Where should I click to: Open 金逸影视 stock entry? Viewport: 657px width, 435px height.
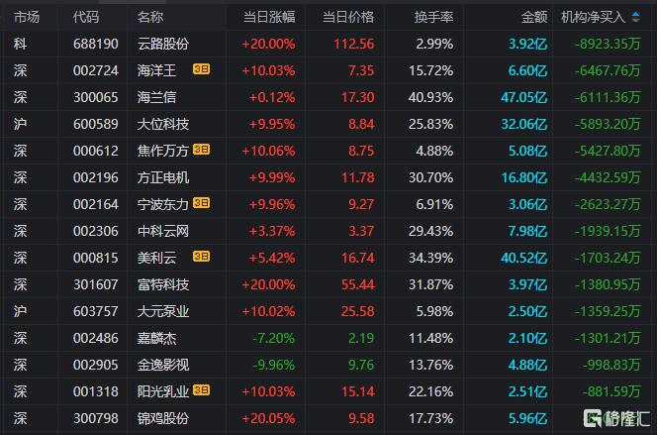[x=163, y=365]
